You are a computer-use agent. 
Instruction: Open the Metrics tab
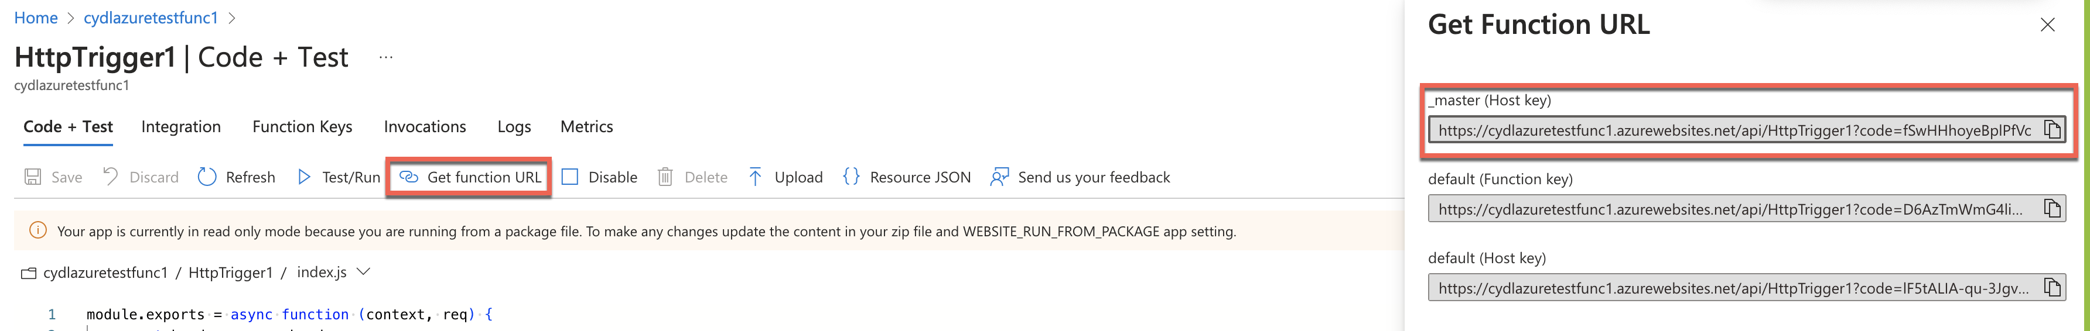point(586,126)
